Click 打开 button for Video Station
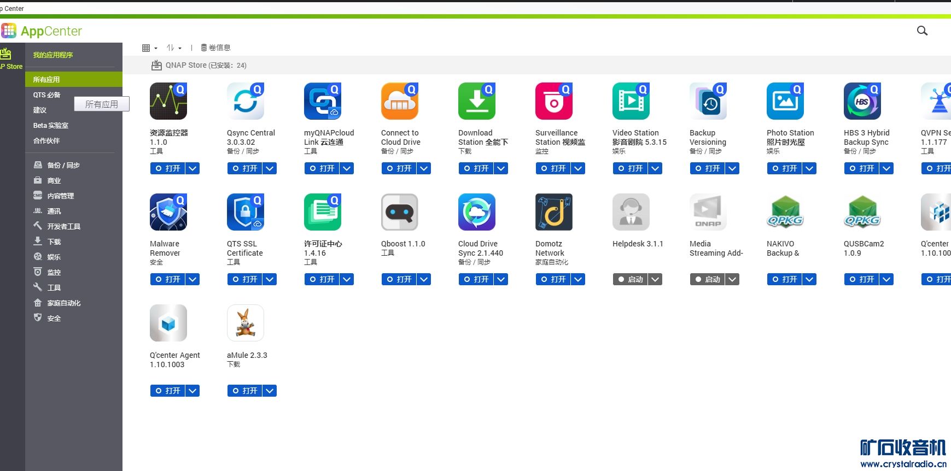Screen dimensions: 951x471 (x=631, y=168)
